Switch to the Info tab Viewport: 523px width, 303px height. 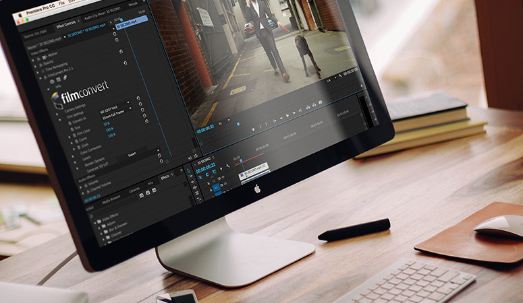[x=150, y=183]
